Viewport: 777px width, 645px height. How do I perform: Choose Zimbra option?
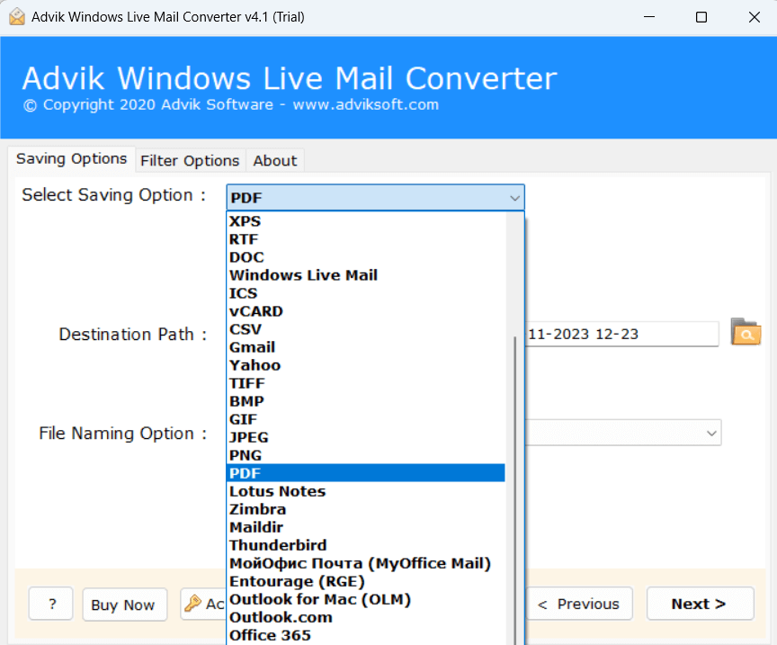[x=366, y=509]
